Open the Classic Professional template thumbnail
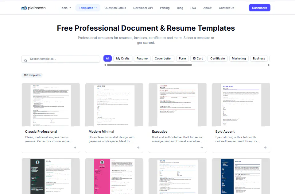 click(51, 105)
